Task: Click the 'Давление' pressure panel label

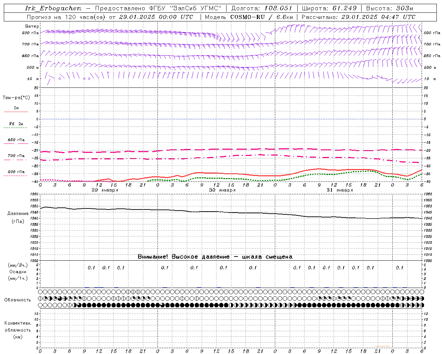Action: click(18, 214)
